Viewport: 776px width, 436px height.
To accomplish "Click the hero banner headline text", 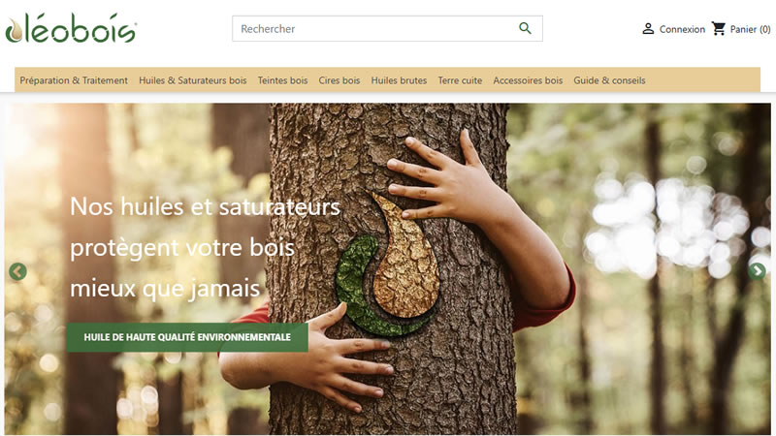I will 205,247.
